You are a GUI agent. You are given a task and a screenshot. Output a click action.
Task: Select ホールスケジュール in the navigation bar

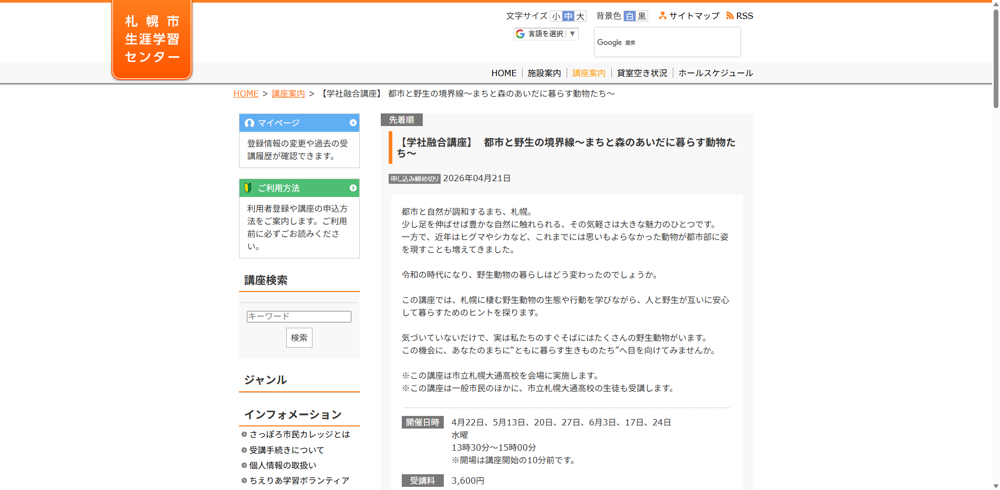pyautogui.click(x=715, y=73)
